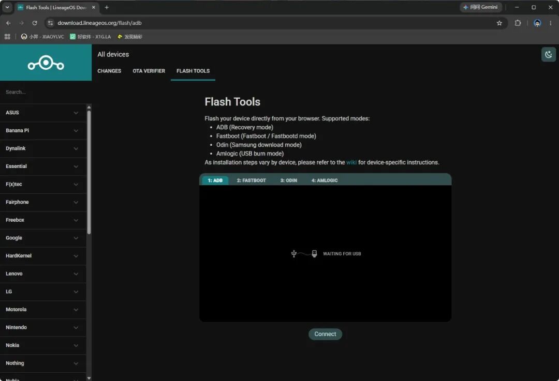Screen dimensions: 559x381
Task: Click the sidebar scrollbar down arrow
Action: [x=89, y=378]
